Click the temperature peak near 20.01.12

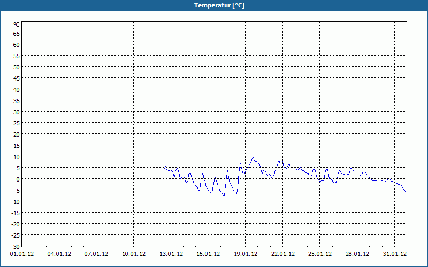tap(253, 158)
